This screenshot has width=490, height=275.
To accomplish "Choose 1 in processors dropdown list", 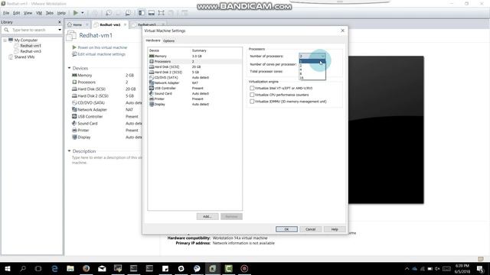I will tap(312, 61).
